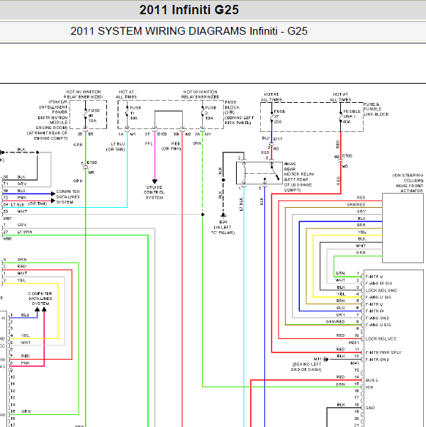Click the '(ON STEERING COLUMN)' location note

click(x=408, y=178)
